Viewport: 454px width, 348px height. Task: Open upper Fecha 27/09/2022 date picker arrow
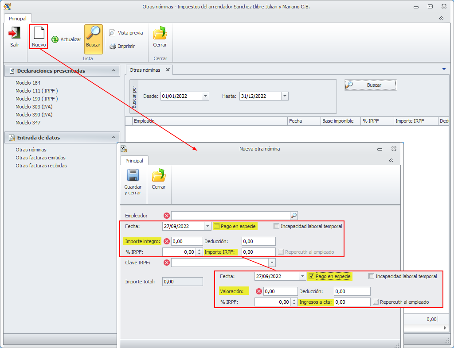click(207, 226)
